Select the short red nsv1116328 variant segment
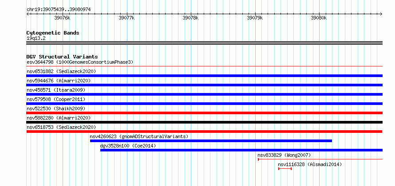395x186 pixels. pyautogui.click(x=285, y=169)
